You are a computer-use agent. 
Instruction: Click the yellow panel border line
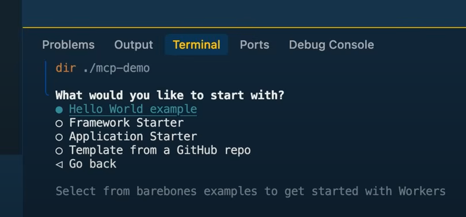point(244,28)
